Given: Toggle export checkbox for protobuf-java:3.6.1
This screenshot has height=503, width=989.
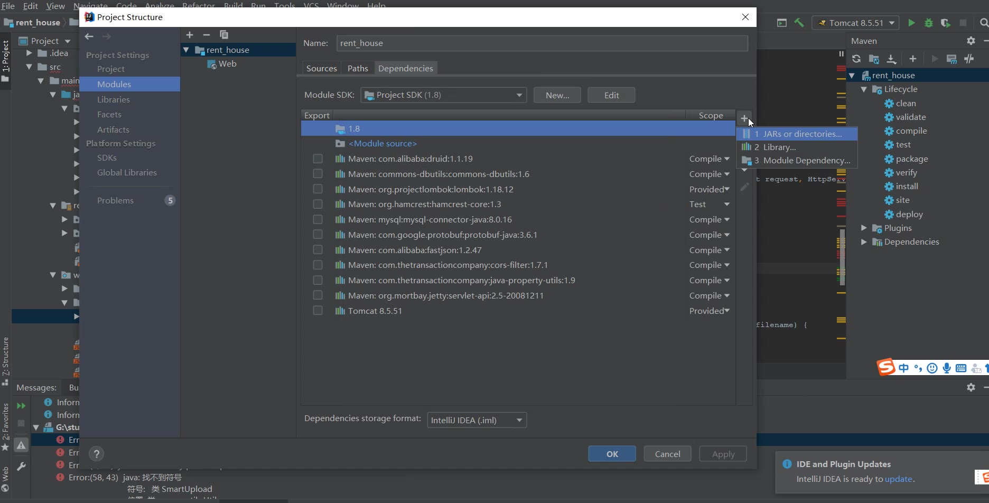Looking at the screenshot, I should pyautogui.click(x=318, y=234).
